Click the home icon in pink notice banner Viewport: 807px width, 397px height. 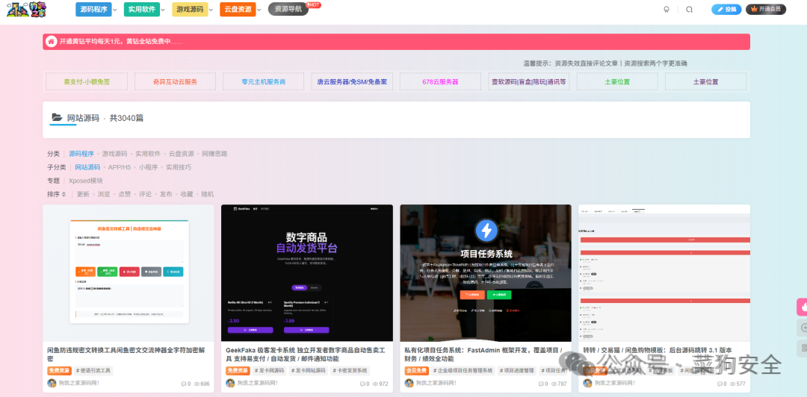[x=51, y=42]
